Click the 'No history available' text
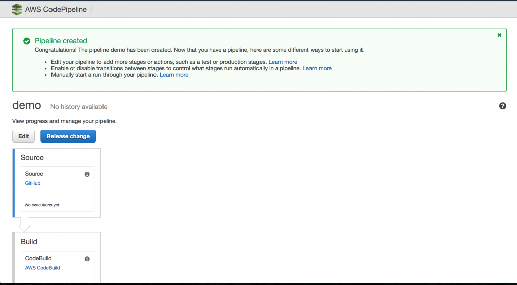The height and width of the screenshot is (285, 517). 79,107
